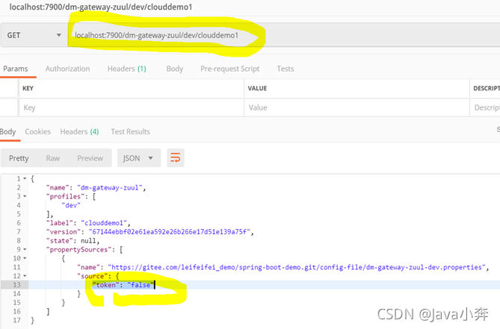
Task: Click line number 13 in gutter
Action: pyautogui.click(x=16, y=285)
